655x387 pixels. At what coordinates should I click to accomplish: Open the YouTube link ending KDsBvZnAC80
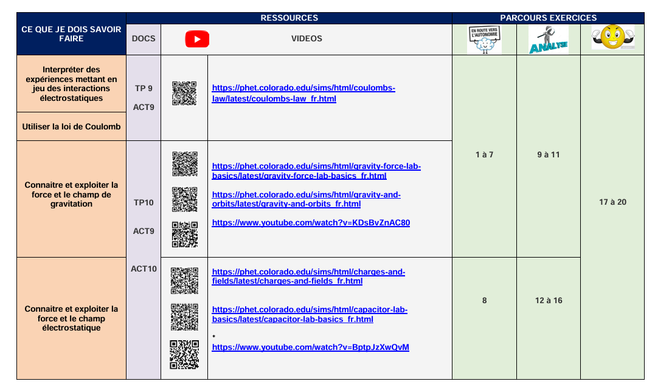coord(311,223)
